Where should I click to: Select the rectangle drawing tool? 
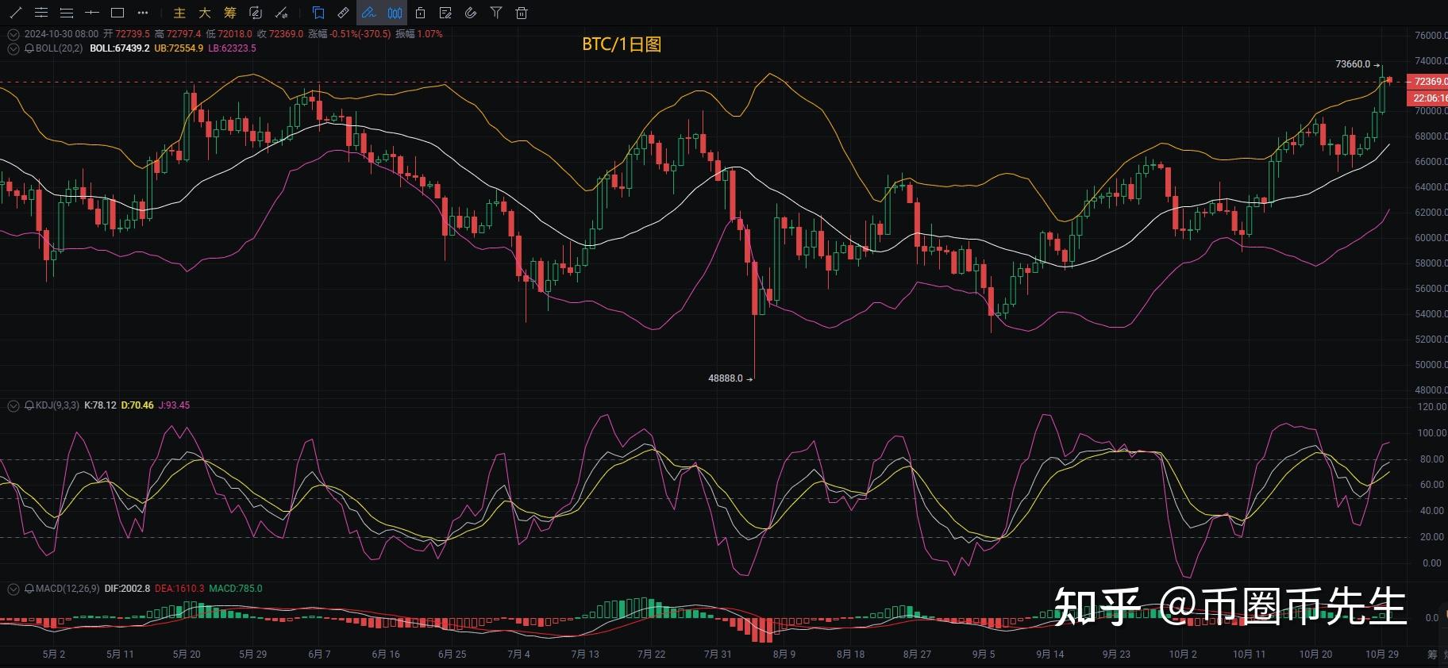(x=117, y=13)
